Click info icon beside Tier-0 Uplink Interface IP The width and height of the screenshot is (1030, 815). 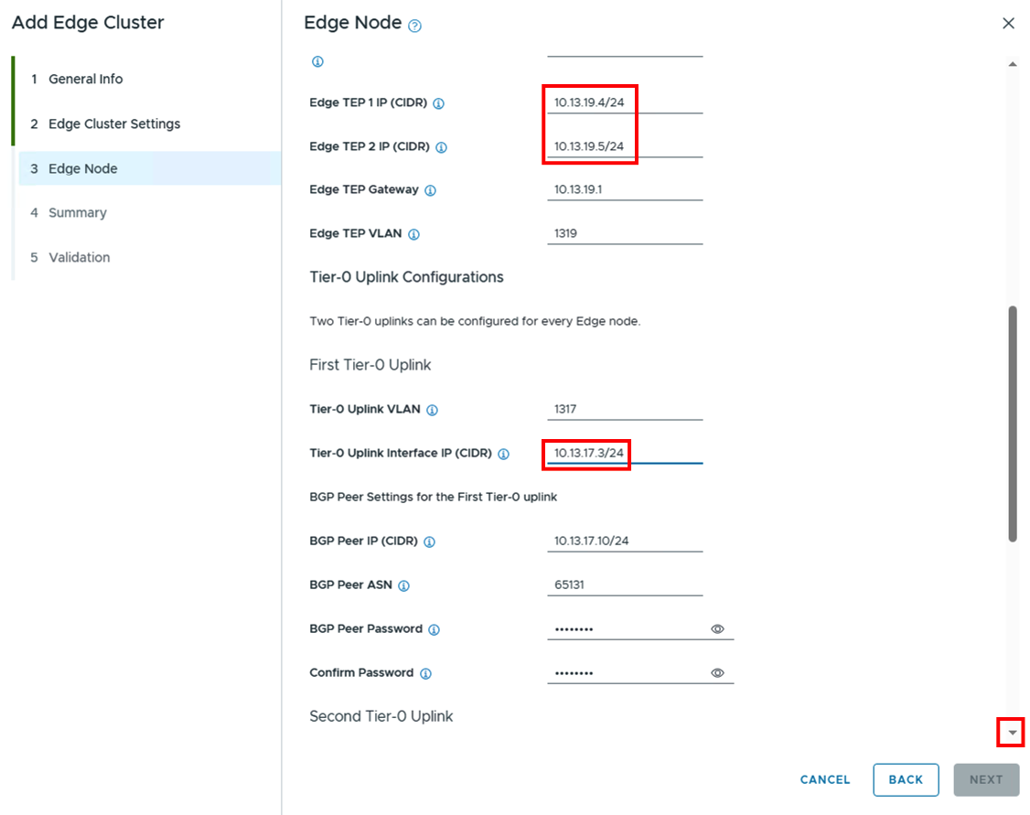point(503,454)
